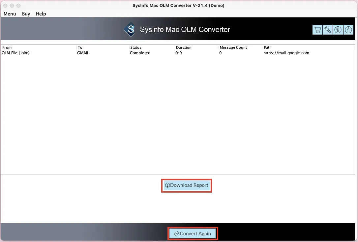This screenshot has width=358, height=242.
Task: Click the Download Report button
Action: pyautogui.click(x=187, y=185)
